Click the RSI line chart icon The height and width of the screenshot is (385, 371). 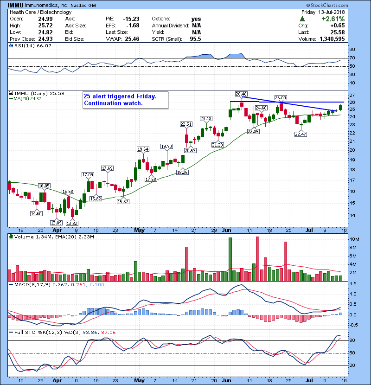tap(11, 45)
